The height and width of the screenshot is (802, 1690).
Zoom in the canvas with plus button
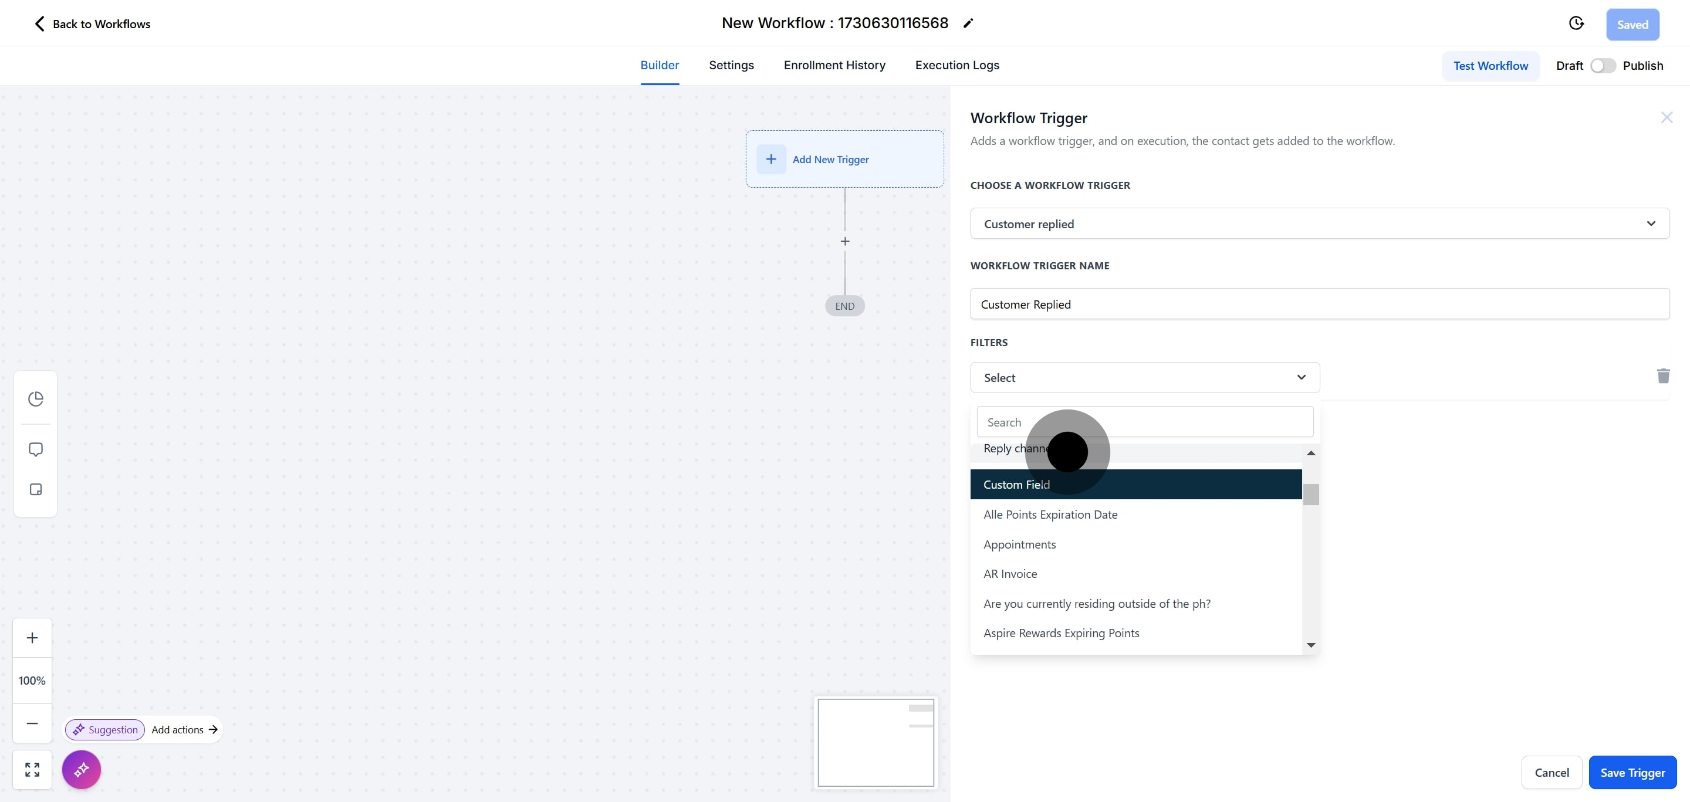tap(32, 637)
